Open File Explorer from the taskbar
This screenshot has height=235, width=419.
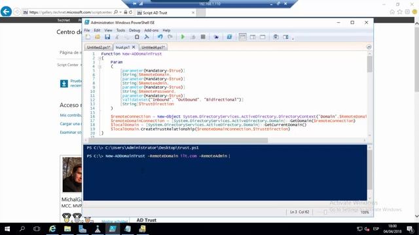[x=67, y=229]
